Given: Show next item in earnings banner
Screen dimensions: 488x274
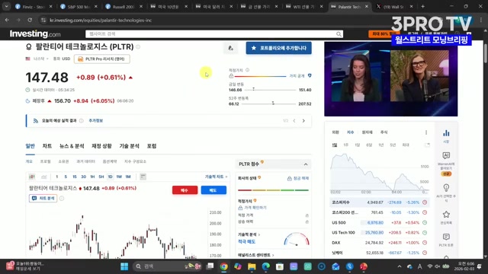Looking at the screenshot, I should 303,120.
